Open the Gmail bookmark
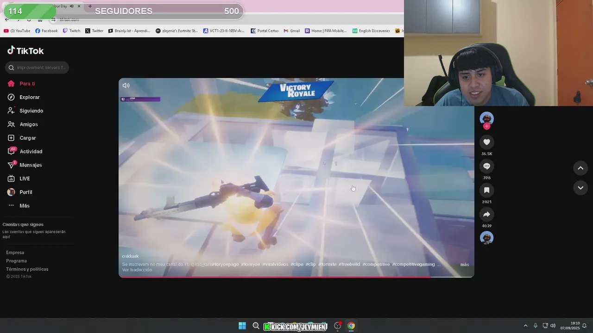This screenshot has height=333, width=593. [291, 31]
